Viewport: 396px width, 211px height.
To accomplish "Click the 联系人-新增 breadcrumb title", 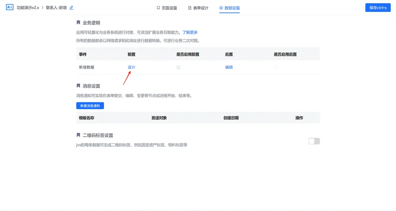I will click(x=56, y=8).
